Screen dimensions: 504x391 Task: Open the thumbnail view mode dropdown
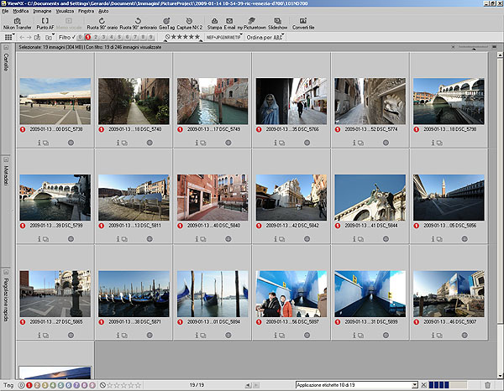[x=9, y=37]
